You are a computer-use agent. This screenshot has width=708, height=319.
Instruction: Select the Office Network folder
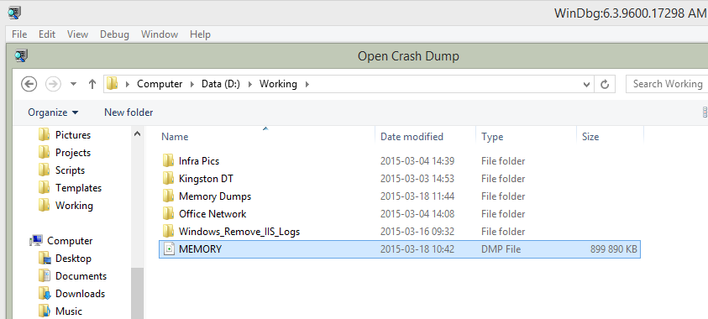pos(212,214)
